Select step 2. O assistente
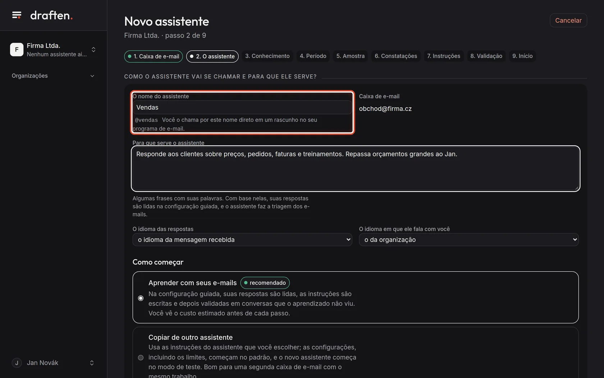604x378 pixels. (212, 56)
